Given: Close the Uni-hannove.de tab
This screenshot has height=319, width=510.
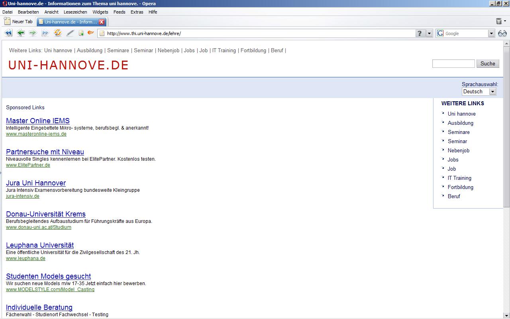Looking at the screenshot, I should click(102, 22).
